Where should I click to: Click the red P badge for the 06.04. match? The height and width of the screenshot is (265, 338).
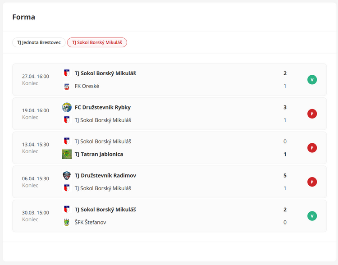(312, 182)
